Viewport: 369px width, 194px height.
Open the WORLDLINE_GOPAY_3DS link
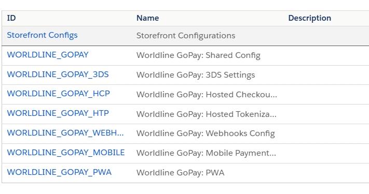(x=58, y=74)
